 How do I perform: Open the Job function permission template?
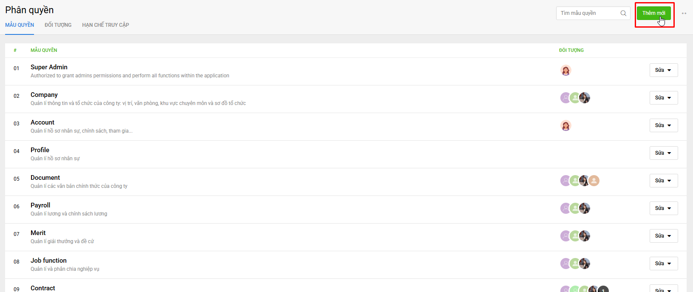click(x=48, y=261)
